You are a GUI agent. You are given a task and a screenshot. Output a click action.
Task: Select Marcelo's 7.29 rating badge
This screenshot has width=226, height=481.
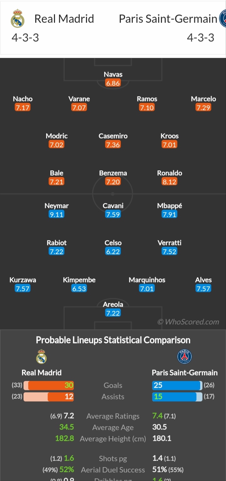[x=203, y=107]
